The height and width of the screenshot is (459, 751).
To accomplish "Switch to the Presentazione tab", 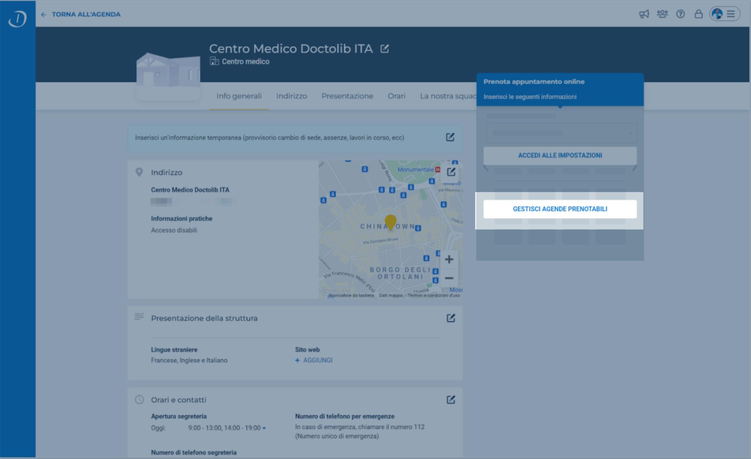I will (347, 96).
